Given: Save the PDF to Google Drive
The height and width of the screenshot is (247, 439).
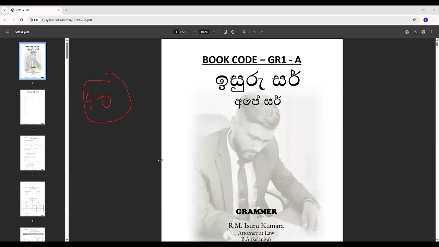Looking at the screenshot, I should [x=407, y=32].
